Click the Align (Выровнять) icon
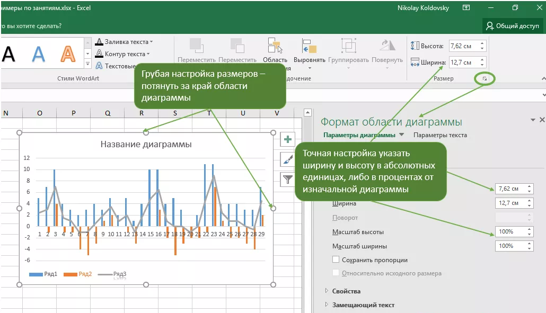This screenshot has width=546, height=313. point(309,46)
